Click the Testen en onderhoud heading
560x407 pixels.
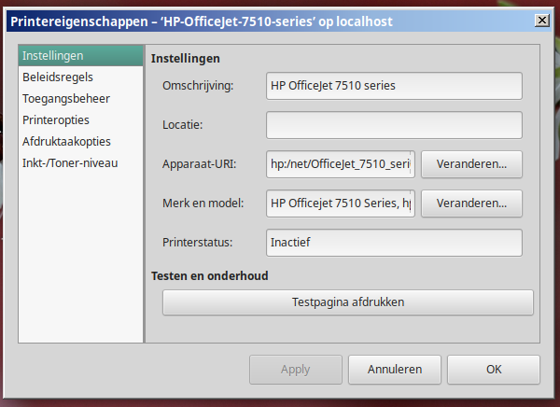click(x=210, y=276)
